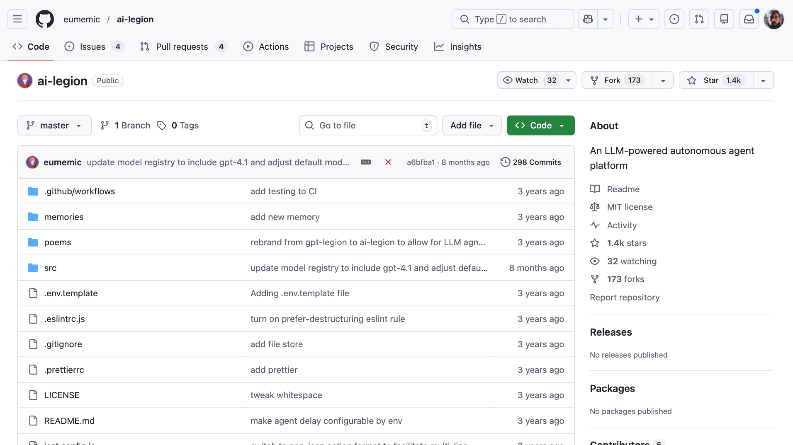Open the star lists dropdown arrow
The height and width of the screenshot is (445, 793).
(x=763, y=80)
